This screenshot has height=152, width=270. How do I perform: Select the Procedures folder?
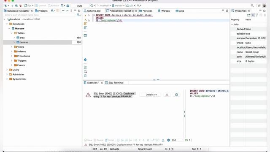tap(22, 56)
